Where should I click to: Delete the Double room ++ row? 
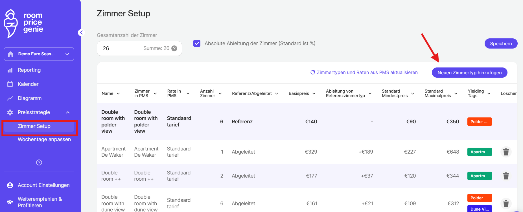point(506,176)
